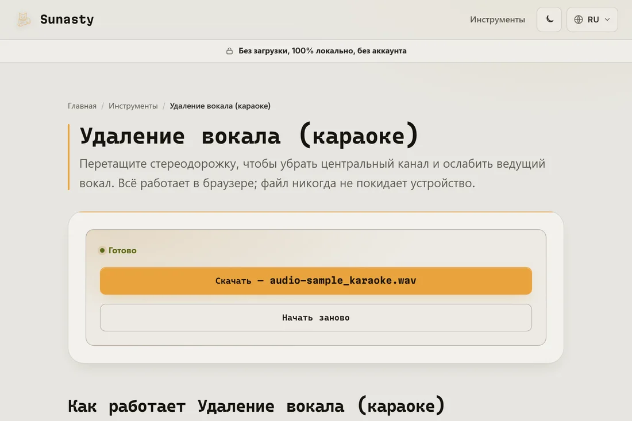Click the Начать заново button

pyautogui.click(x=315, y=318)
